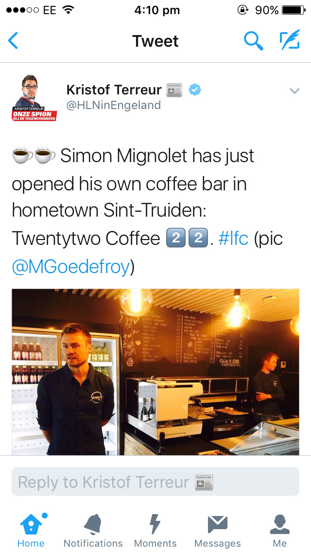Switch to the Home tab

tap(32, 530)
